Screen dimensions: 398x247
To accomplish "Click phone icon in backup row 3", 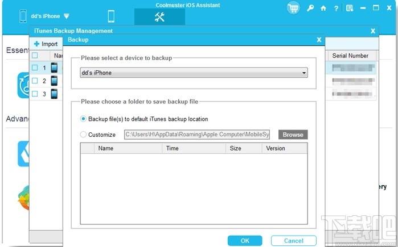I will pyautogui.click(x=54, y=94).
